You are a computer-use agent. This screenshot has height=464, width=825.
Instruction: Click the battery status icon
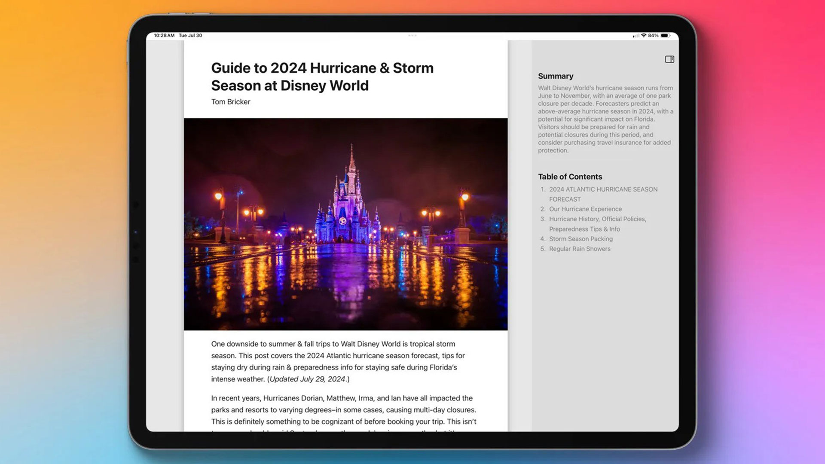point(666,35)
